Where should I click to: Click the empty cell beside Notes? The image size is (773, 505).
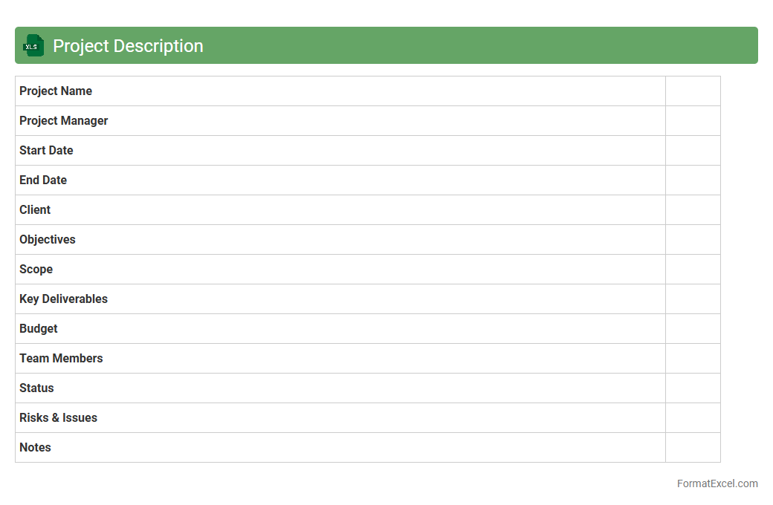click(x=693, y=448)
